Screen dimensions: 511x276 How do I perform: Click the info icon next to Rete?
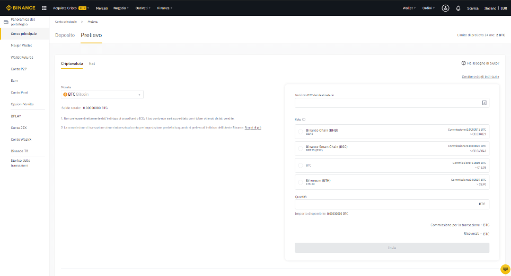click(303, 119)
